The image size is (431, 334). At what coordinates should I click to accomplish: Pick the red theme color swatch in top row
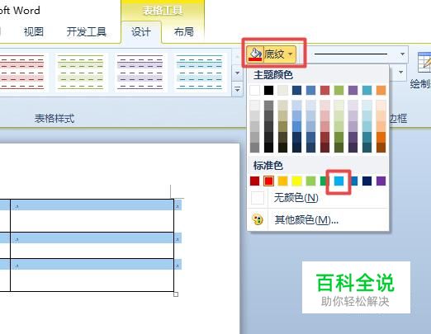click(x=324, y=90)
